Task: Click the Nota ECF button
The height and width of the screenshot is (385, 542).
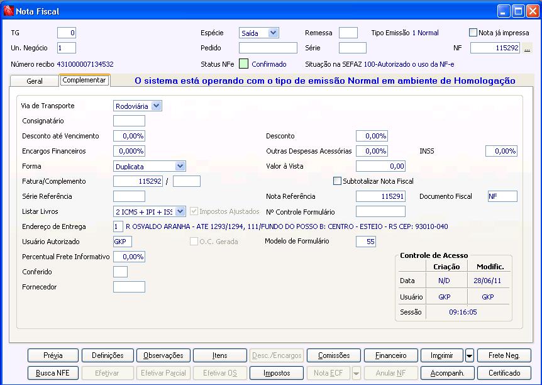Action: click(328, 373)
